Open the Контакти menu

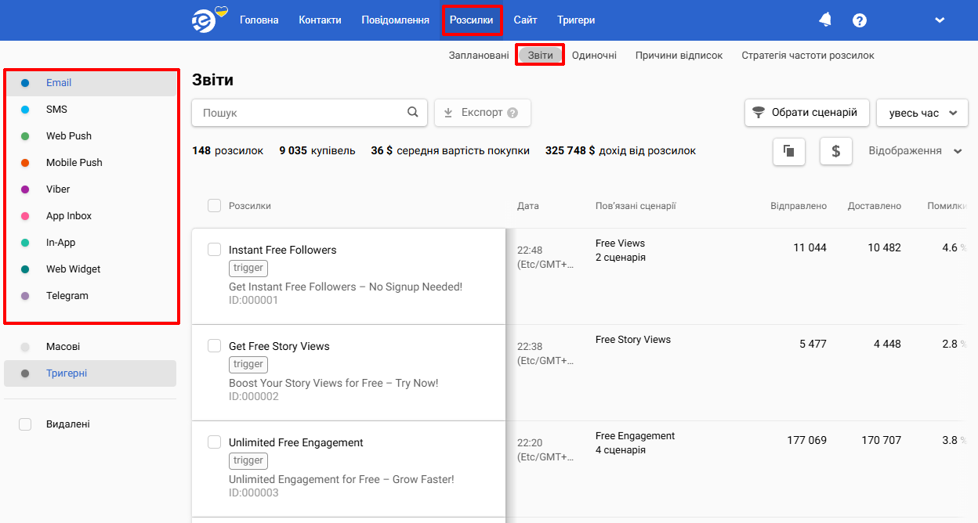(320, 20)
